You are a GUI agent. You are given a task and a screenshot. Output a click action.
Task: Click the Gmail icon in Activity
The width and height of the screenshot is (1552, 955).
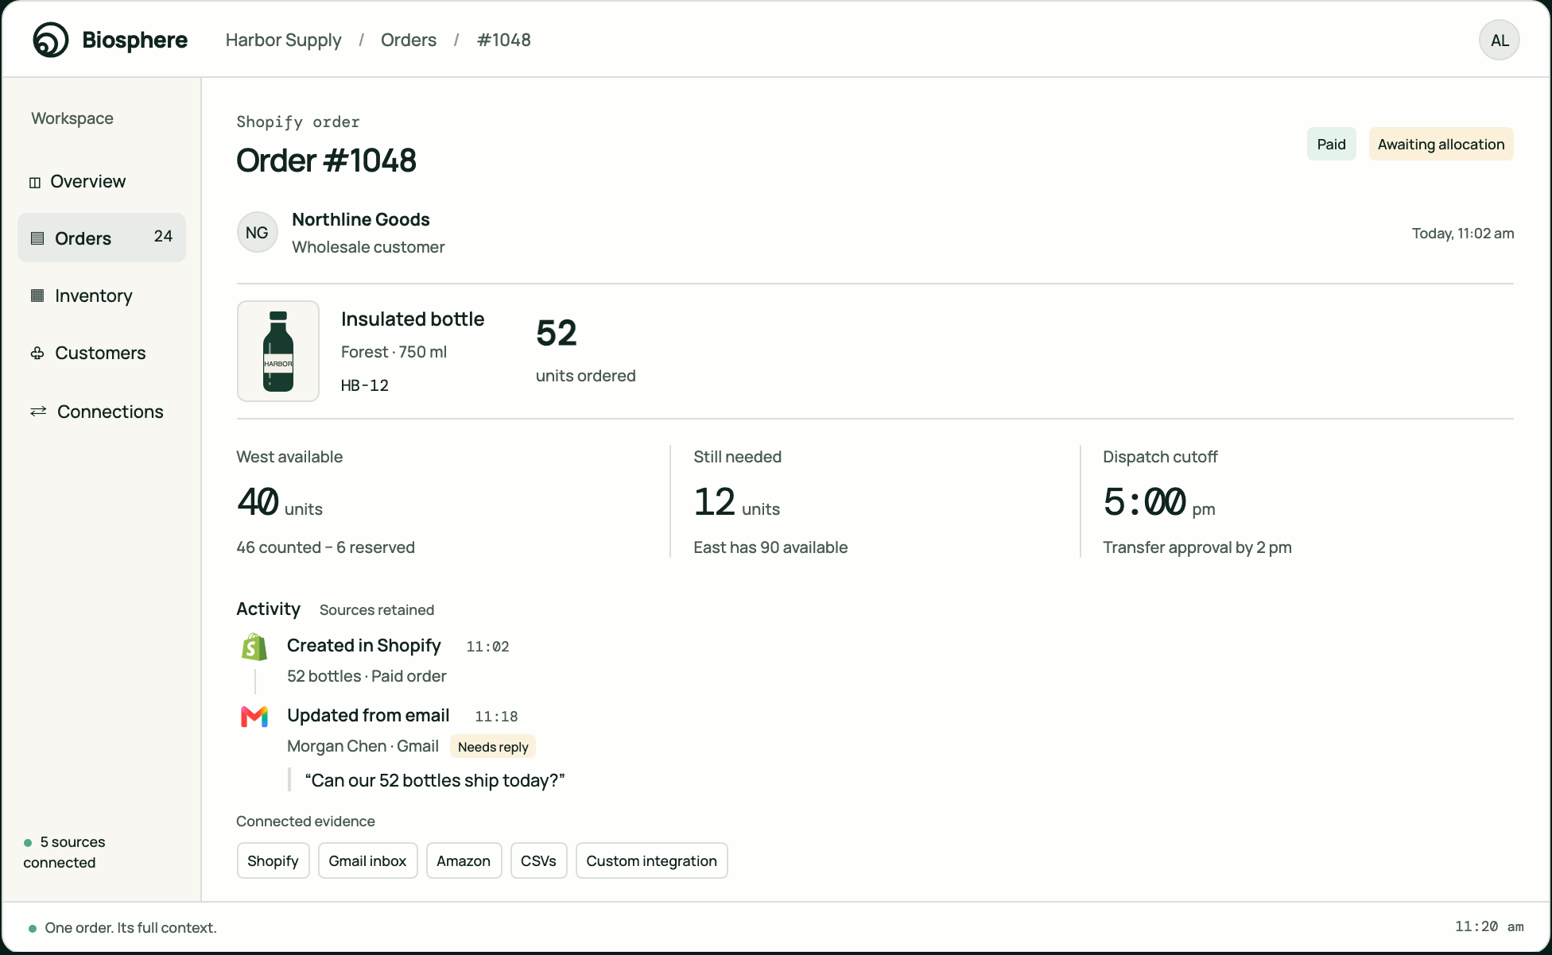click(x=254, y=717)
